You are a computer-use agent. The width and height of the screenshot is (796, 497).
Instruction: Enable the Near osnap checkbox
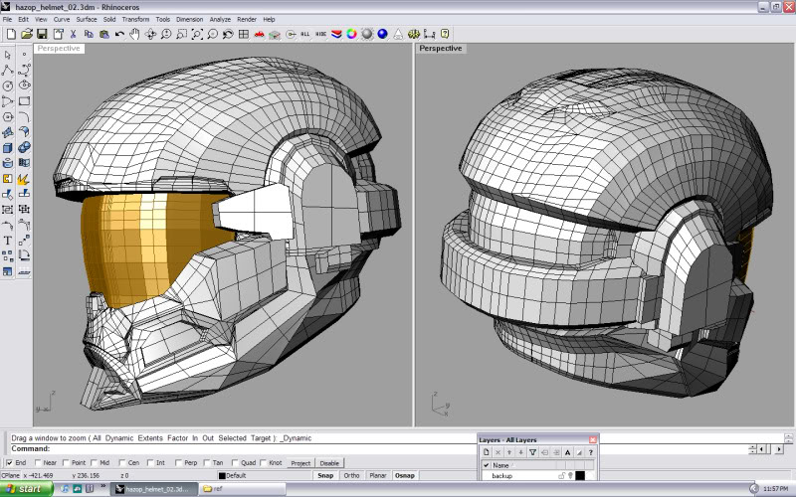[38, 462]
